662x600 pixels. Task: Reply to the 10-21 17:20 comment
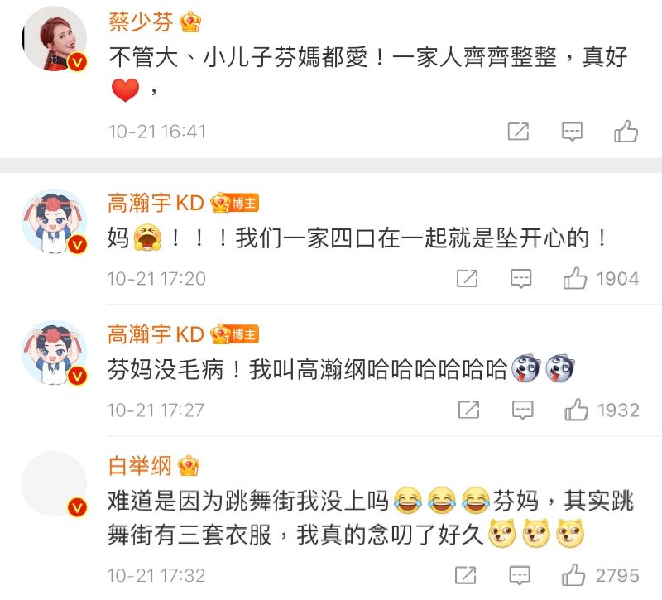coord(521,279)
